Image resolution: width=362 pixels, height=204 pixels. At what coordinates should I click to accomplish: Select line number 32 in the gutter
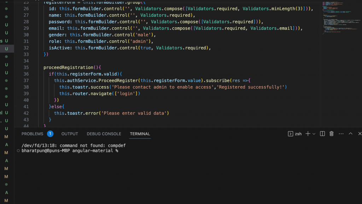coord(26,47)
